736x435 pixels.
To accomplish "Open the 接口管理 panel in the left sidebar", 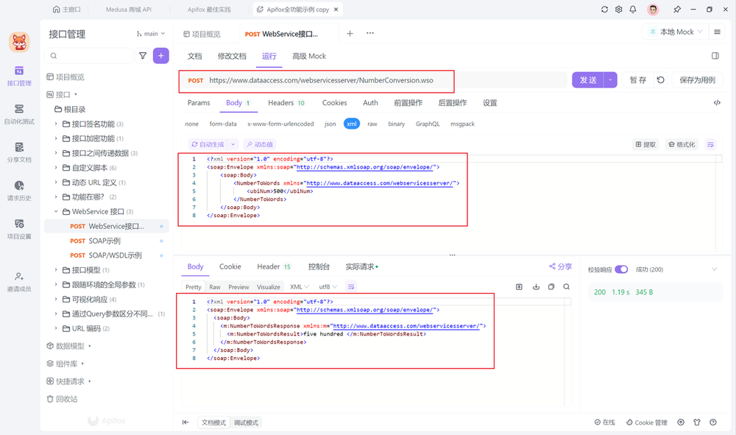I will [19, 77].
